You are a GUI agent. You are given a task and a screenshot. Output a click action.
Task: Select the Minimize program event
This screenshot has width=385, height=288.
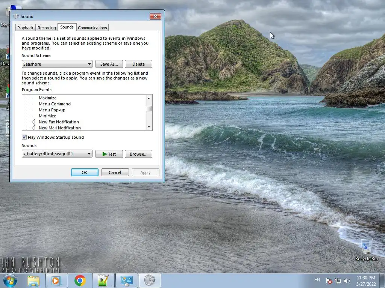click(x=47, y=116)
